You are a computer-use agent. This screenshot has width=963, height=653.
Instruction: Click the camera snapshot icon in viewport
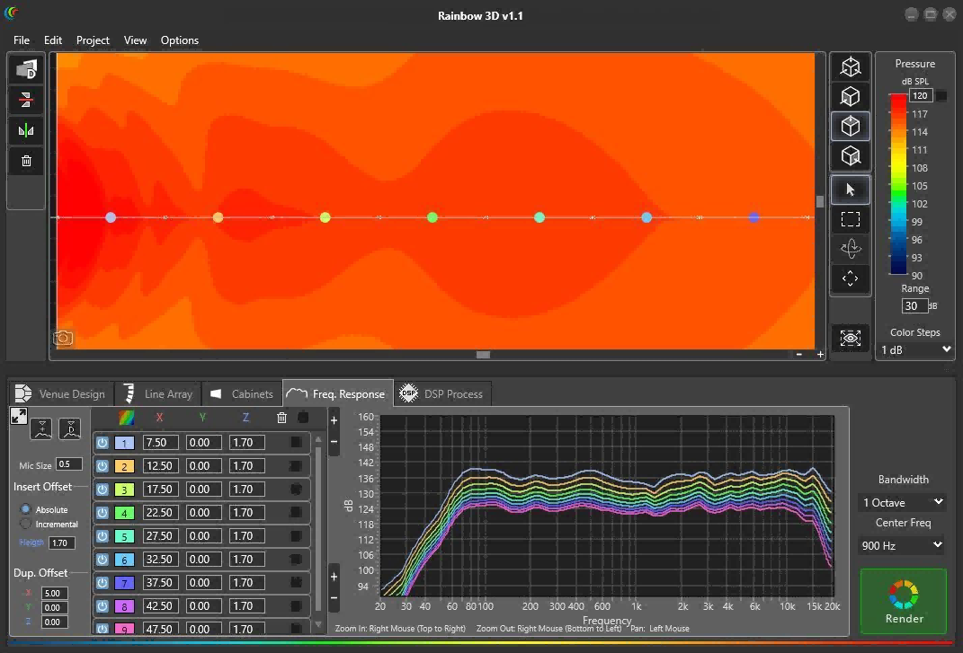coord(63,338)
